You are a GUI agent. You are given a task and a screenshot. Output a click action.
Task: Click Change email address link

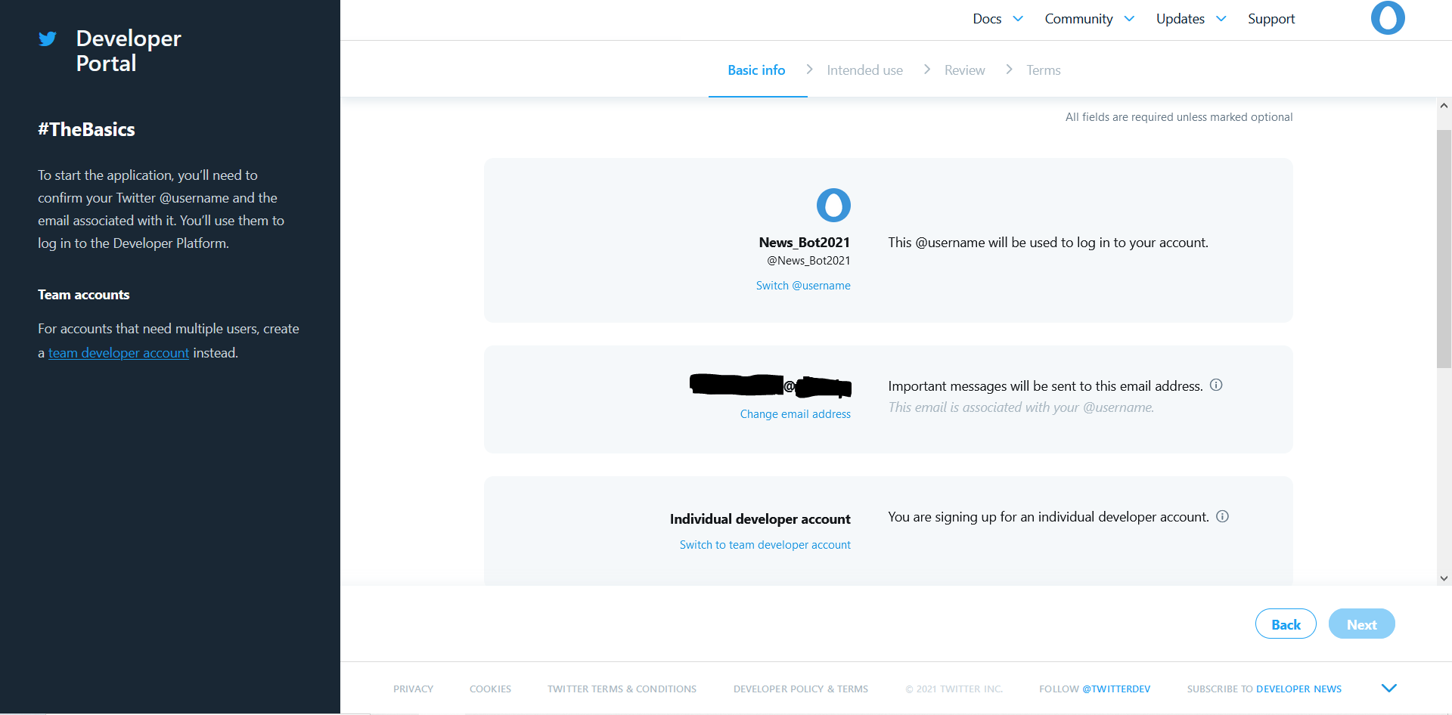[x=795, y=414]
